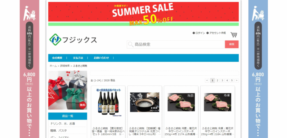Select ドリンク、水、お酒 category
287x138 pixels.
click(63, 123)
